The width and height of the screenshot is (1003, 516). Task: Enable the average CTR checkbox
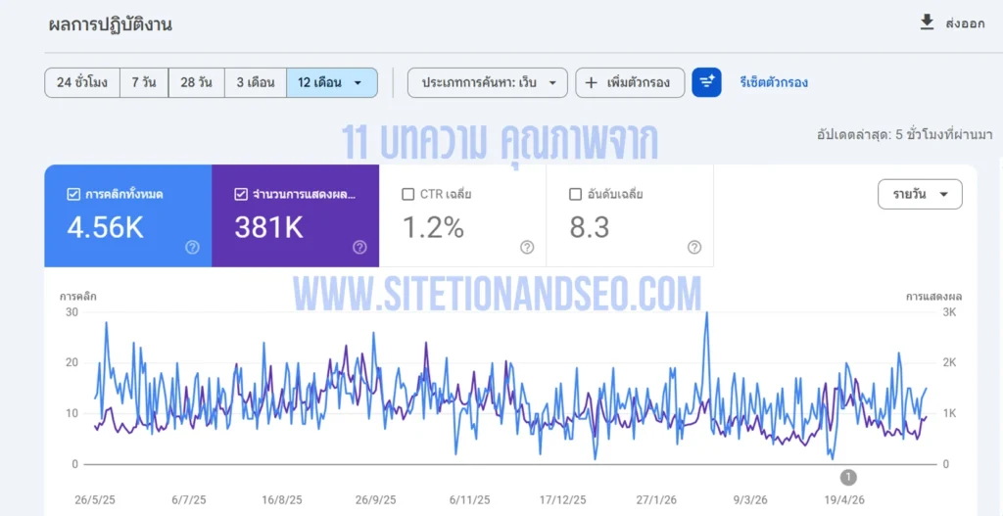(408, 195)
